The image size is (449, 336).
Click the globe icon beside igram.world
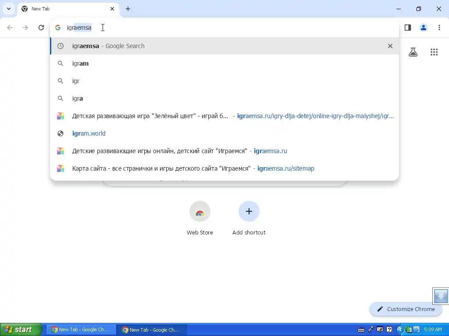pos(61,133)
